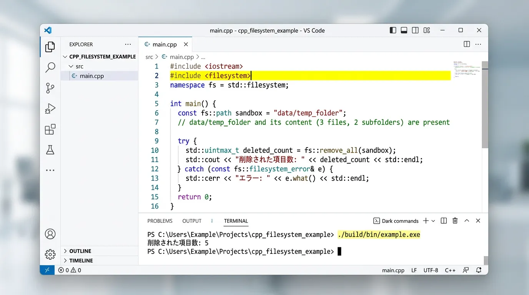Open the Accounts icon

[x=50, y=234]
